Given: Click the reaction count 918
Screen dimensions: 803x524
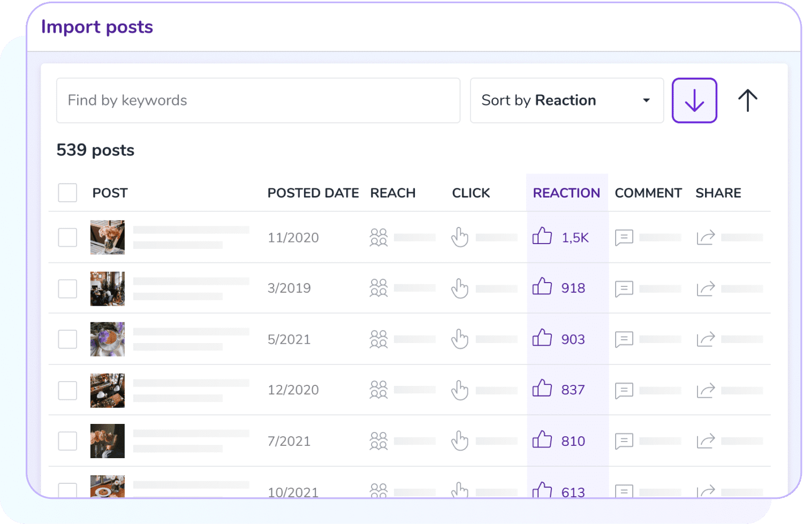Looking at the screenshot, I should (x=573, y=288).
